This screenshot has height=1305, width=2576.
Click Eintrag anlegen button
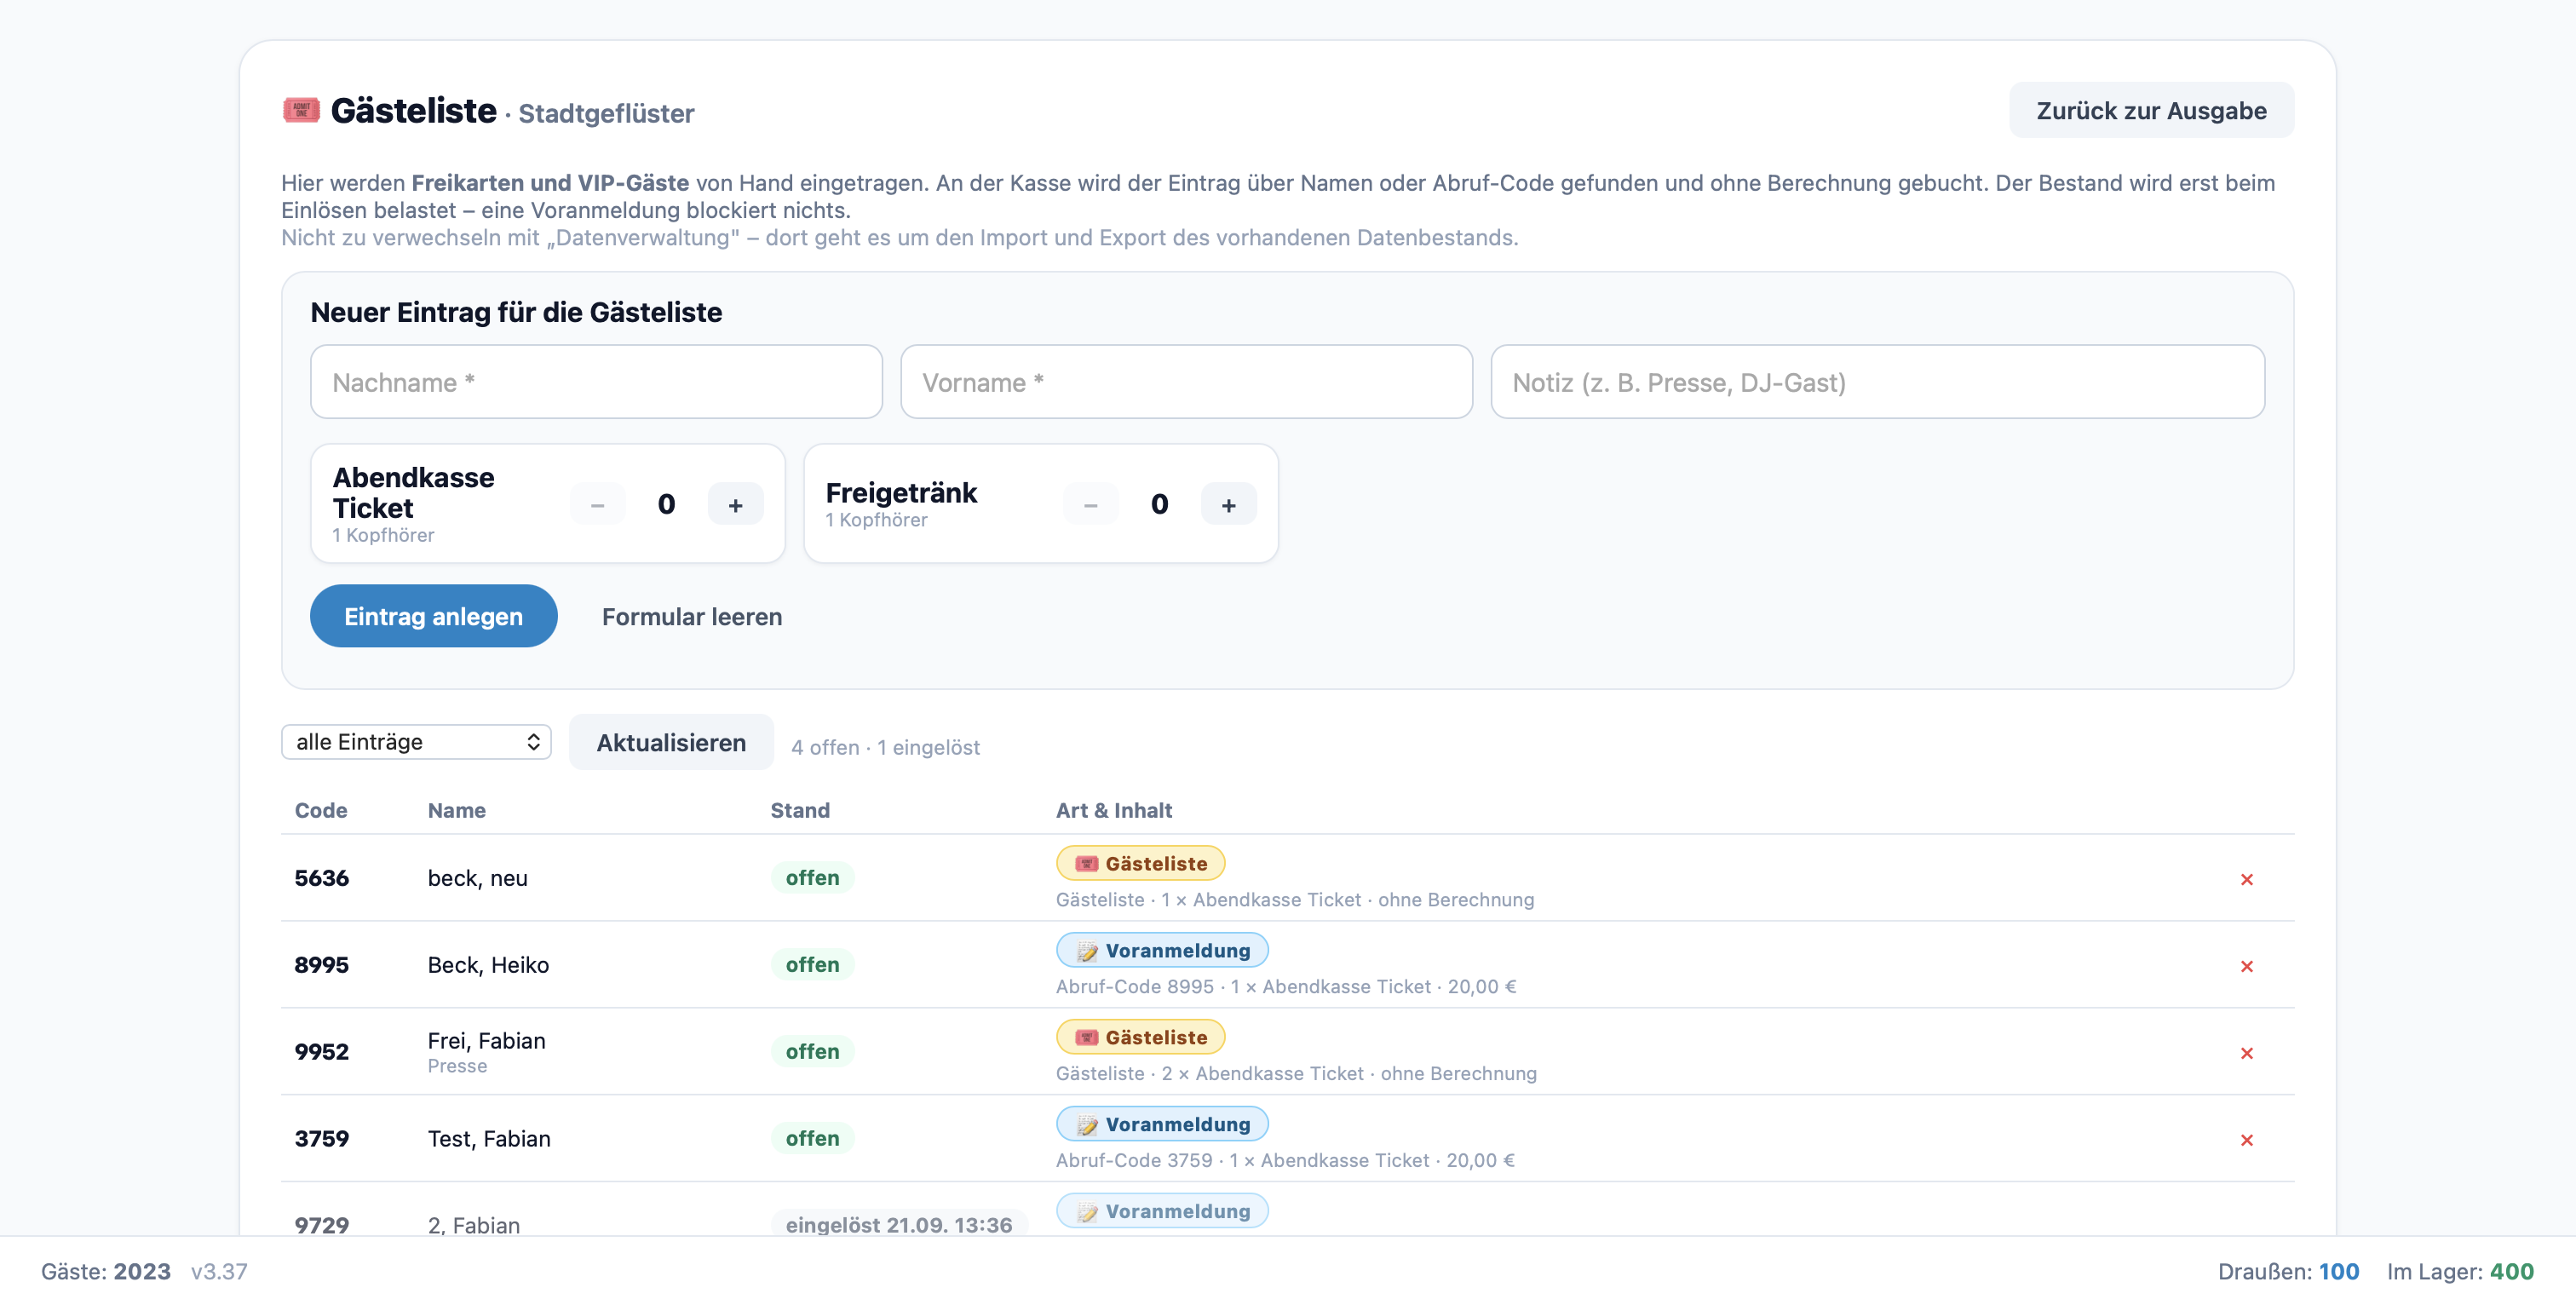pos(433,616)
